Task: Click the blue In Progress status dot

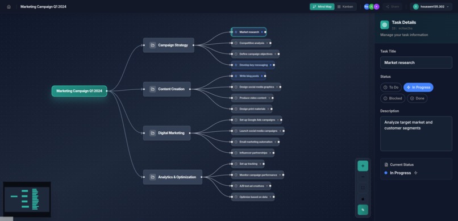Action: 386,173
